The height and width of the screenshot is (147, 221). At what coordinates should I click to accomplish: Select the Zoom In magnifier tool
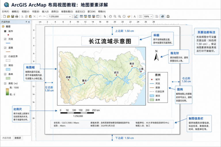(x=115, y=16)
